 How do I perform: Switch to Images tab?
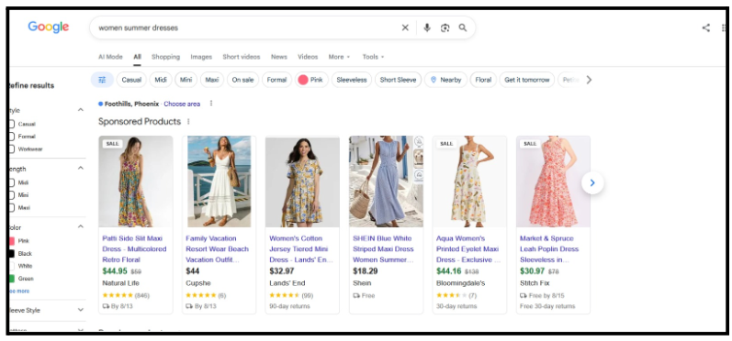(201, 57)
